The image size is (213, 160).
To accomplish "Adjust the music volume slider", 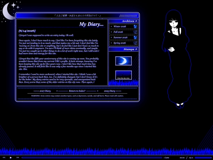I will [x=203, y=158].
